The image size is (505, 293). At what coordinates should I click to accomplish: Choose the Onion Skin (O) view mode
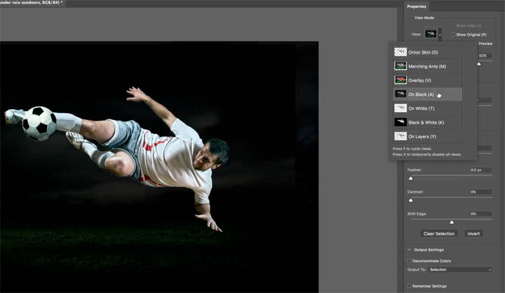428,52
